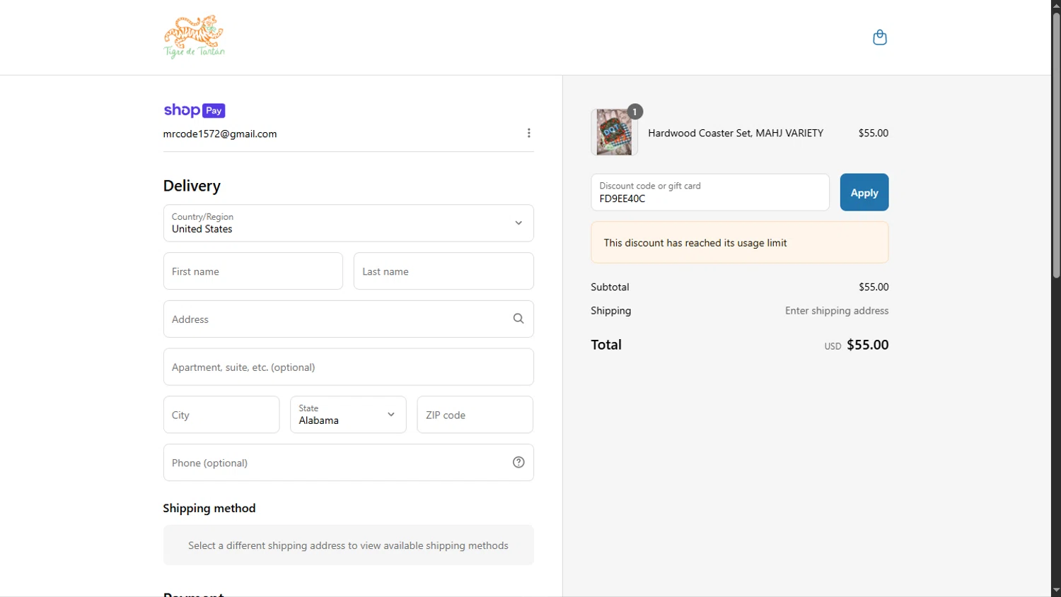1061x597 pixels.
Task: Click the discount code or gift card field
Action: [x=709, y=193]
